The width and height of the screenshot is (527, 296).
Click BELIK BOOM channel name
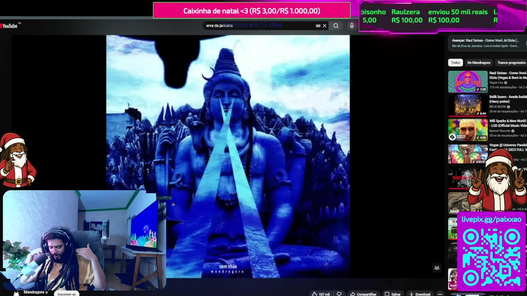[x=498, y=106]
